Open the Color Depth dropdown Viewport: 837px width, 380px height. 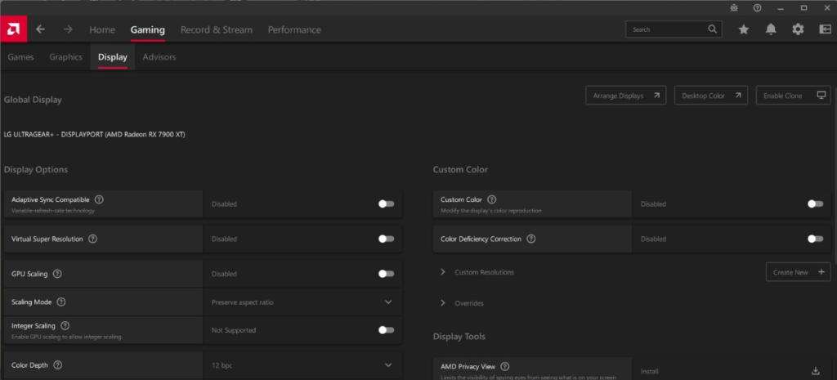coord(388,365)
